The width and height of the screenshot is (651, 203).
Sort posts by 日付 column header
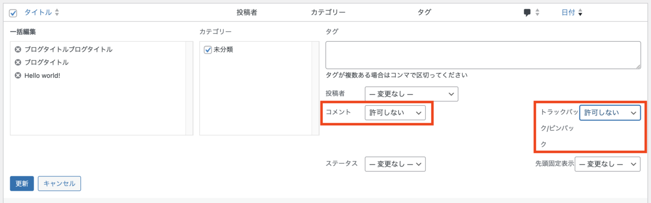point(569,13)
